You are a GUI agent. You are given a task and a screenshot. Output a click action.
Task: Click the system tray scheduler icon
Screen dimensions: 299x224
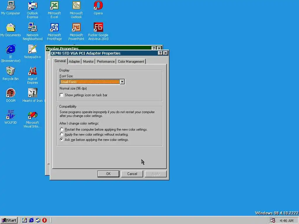tap(273, 220)
